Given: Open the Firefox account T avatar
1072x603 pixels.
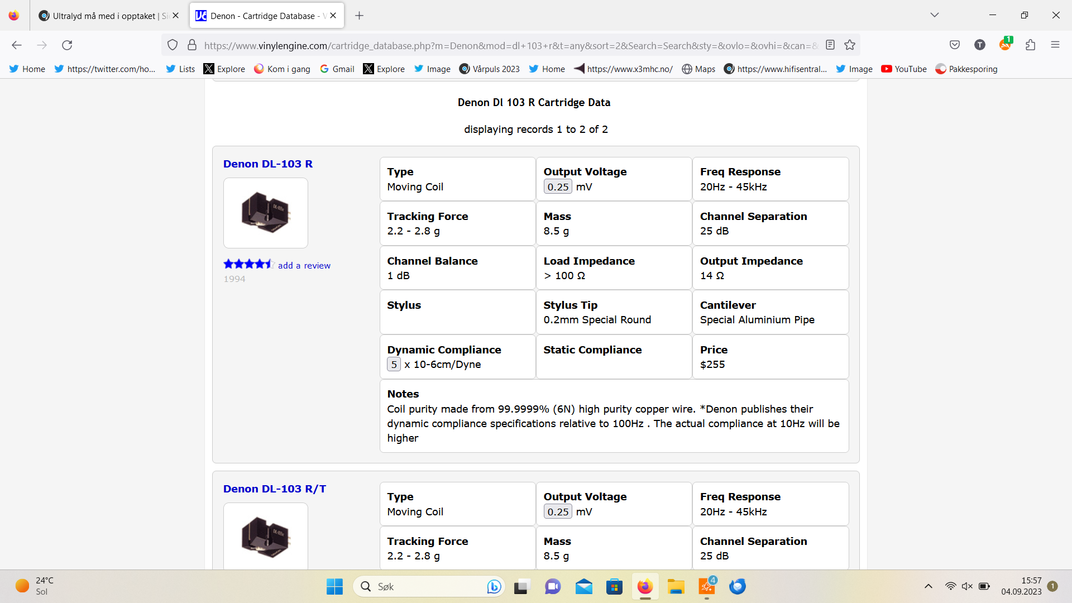Looking at the screenshot, I should 980,45.
